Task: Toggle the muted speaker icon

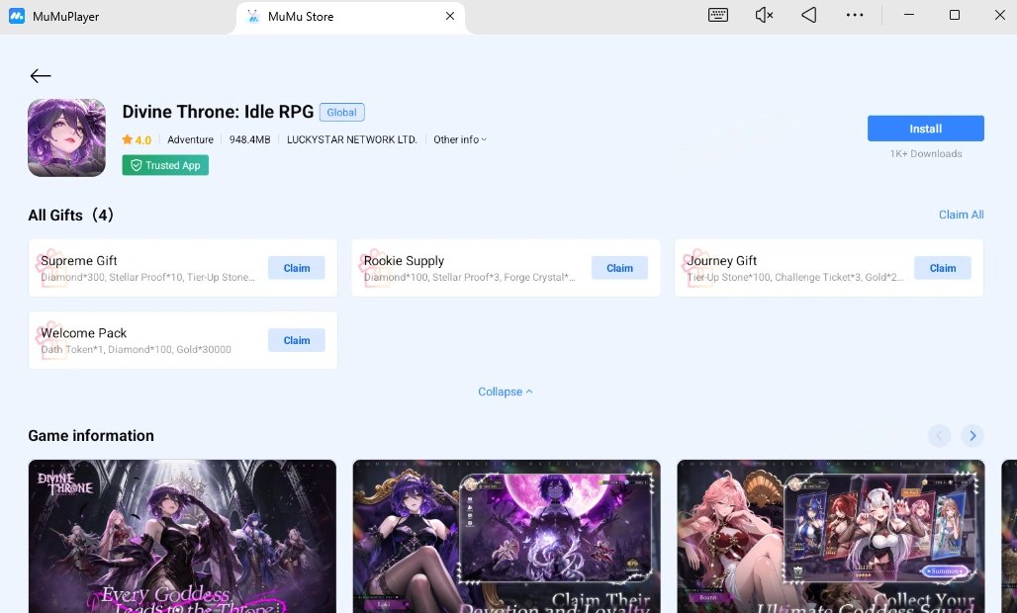Action: click(764, 15)
